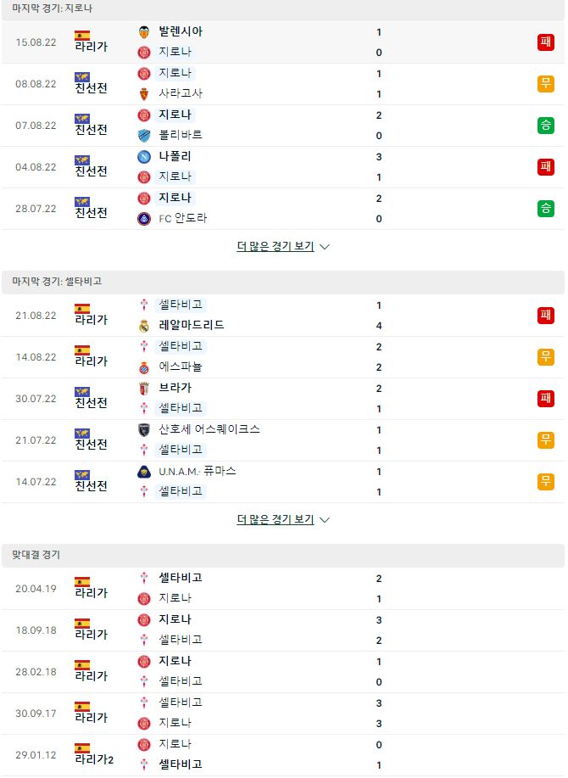Click the chevron beside Celta's 더 많은 경기 보기

[325, 520]
